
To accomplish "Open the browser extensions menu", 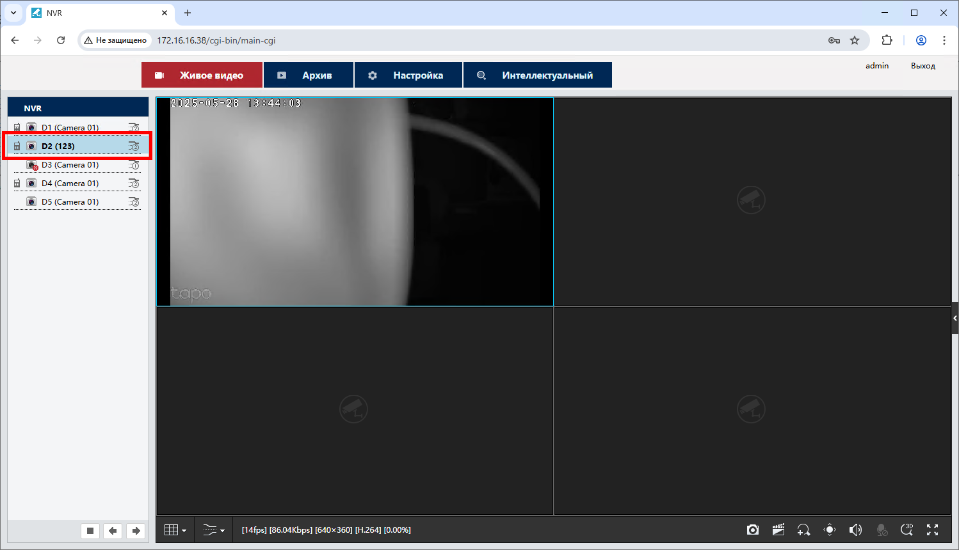I will pyautogui.click(x=887, y=40).
